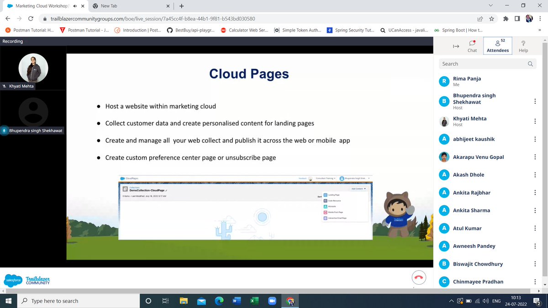
Task: Open options menu for Atul Kumar
Action: (x=535, y=228)
